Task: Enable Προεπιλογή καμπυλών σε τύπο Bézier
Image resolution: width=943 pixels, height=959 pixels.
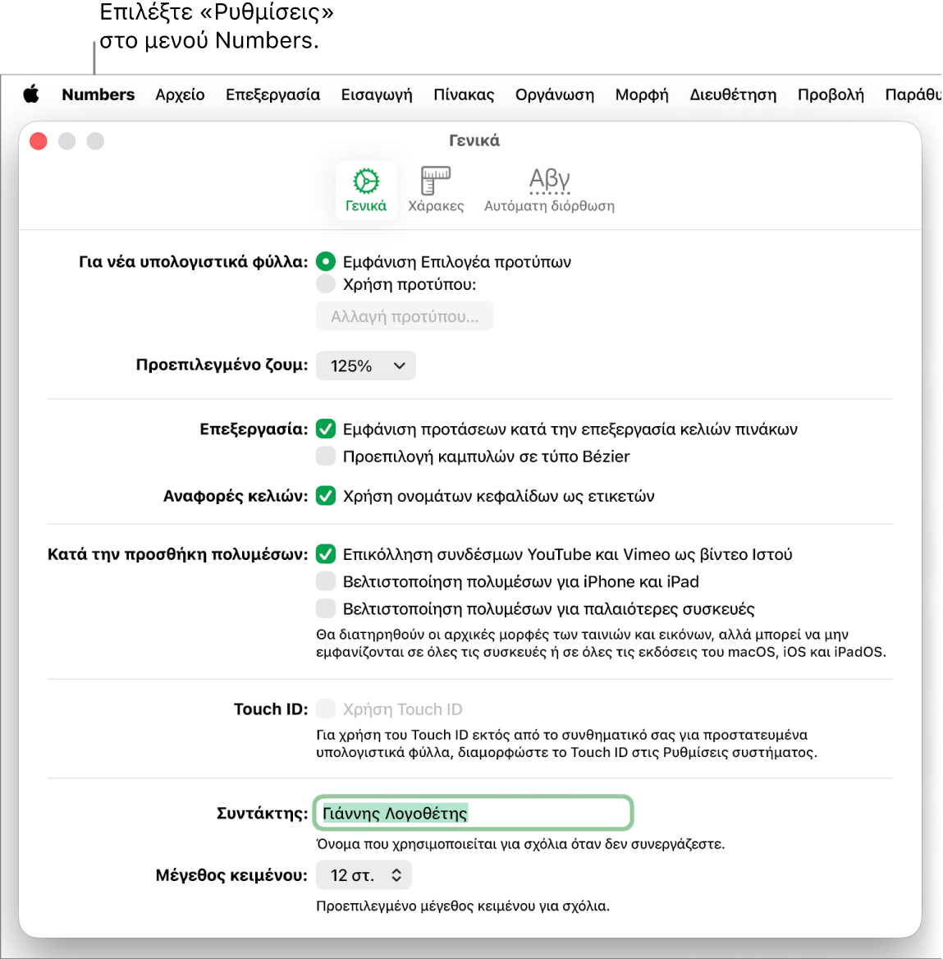Action: 325,457
